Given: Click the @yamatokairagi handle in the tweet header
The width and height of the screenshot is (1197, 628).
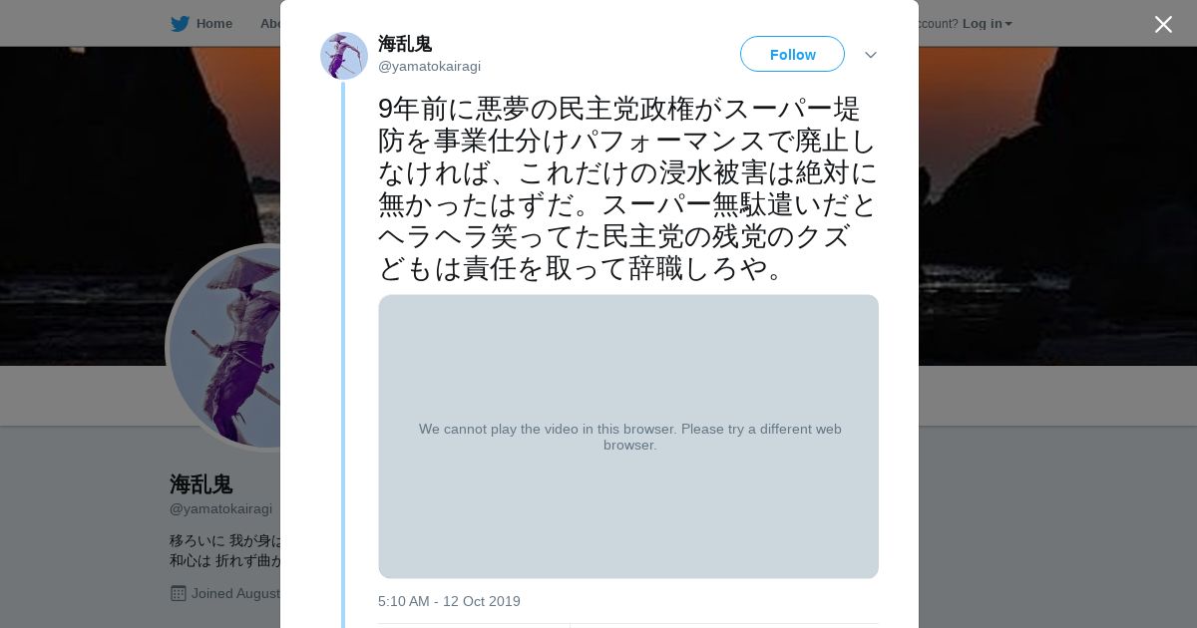Looking at the screenshot, I should 429,67.
